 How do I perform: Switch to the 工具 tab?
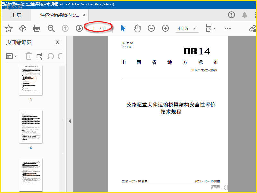tap(16, 15)
